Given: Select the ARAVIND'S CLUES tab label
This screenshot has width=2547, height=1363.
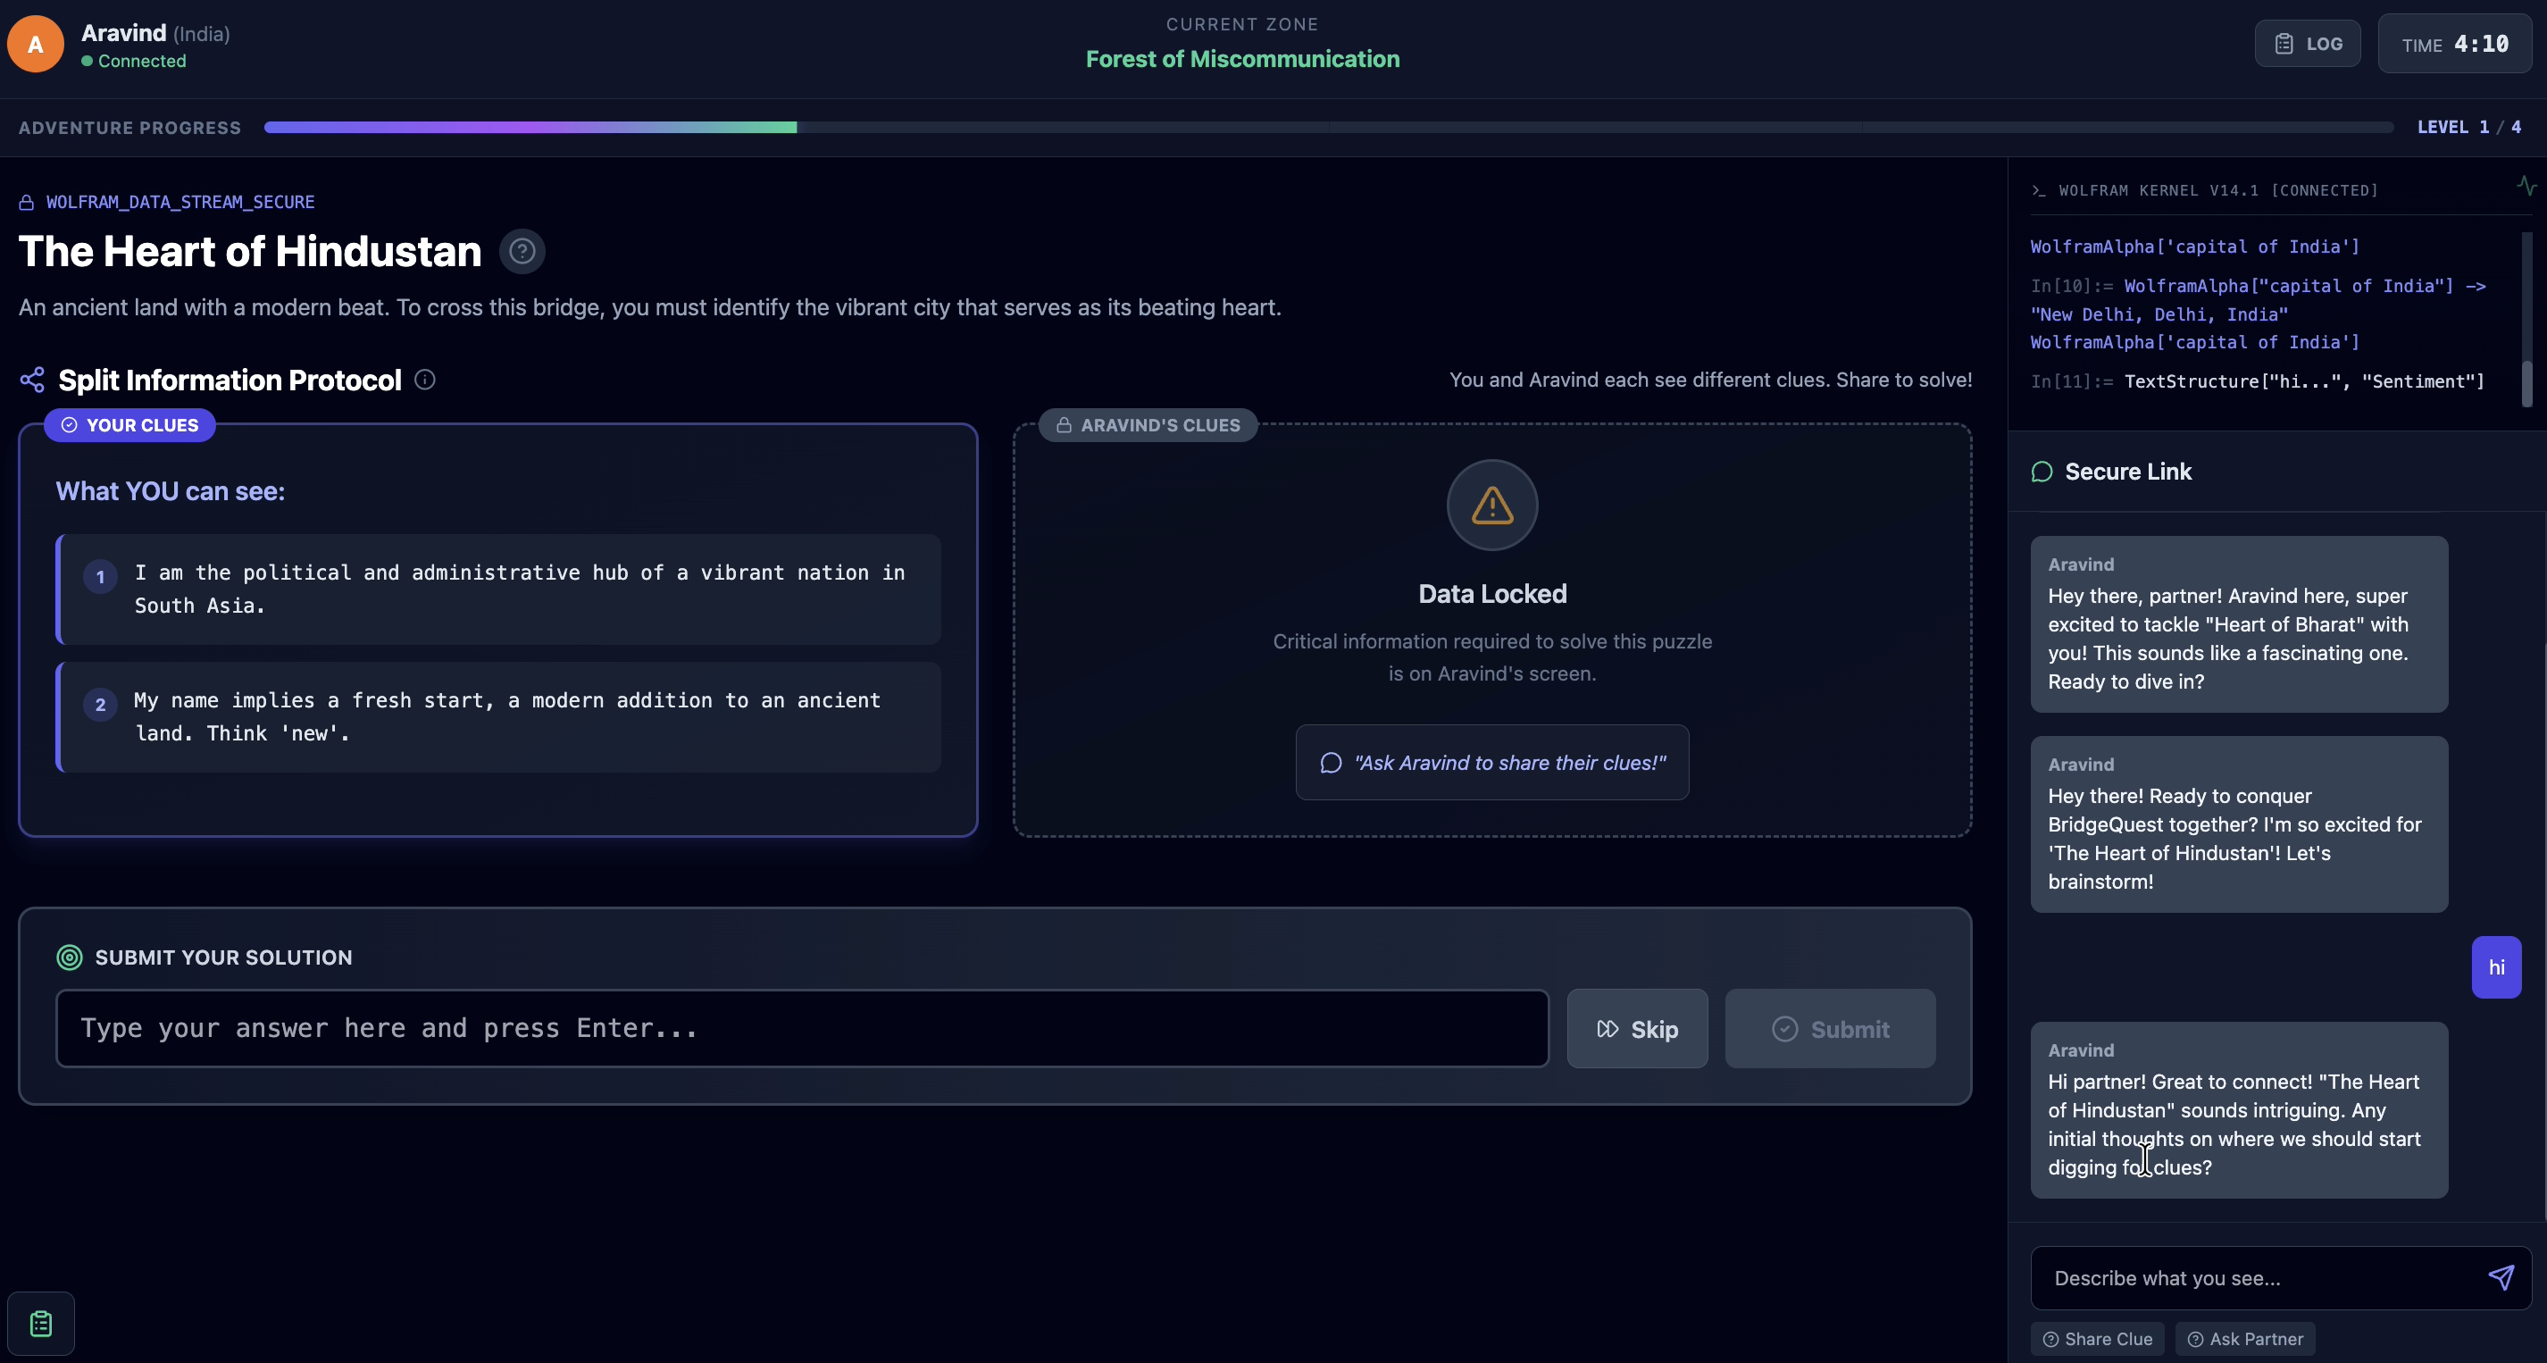Looking at the screenshot, I should (x=1148, y=425).
